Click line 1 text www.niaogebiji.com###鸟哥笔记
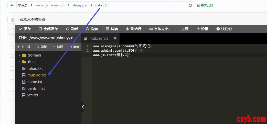This screenshot has width=267, height=124. point(121,46)
